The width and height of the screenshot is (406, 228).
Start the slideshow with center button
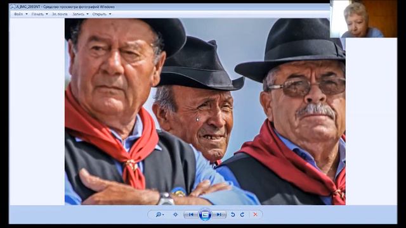click(x=205, y=215)
